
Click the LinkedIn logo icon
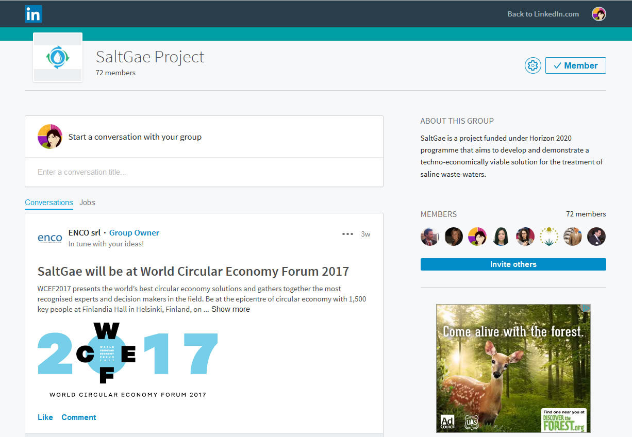tap(34, 14)
